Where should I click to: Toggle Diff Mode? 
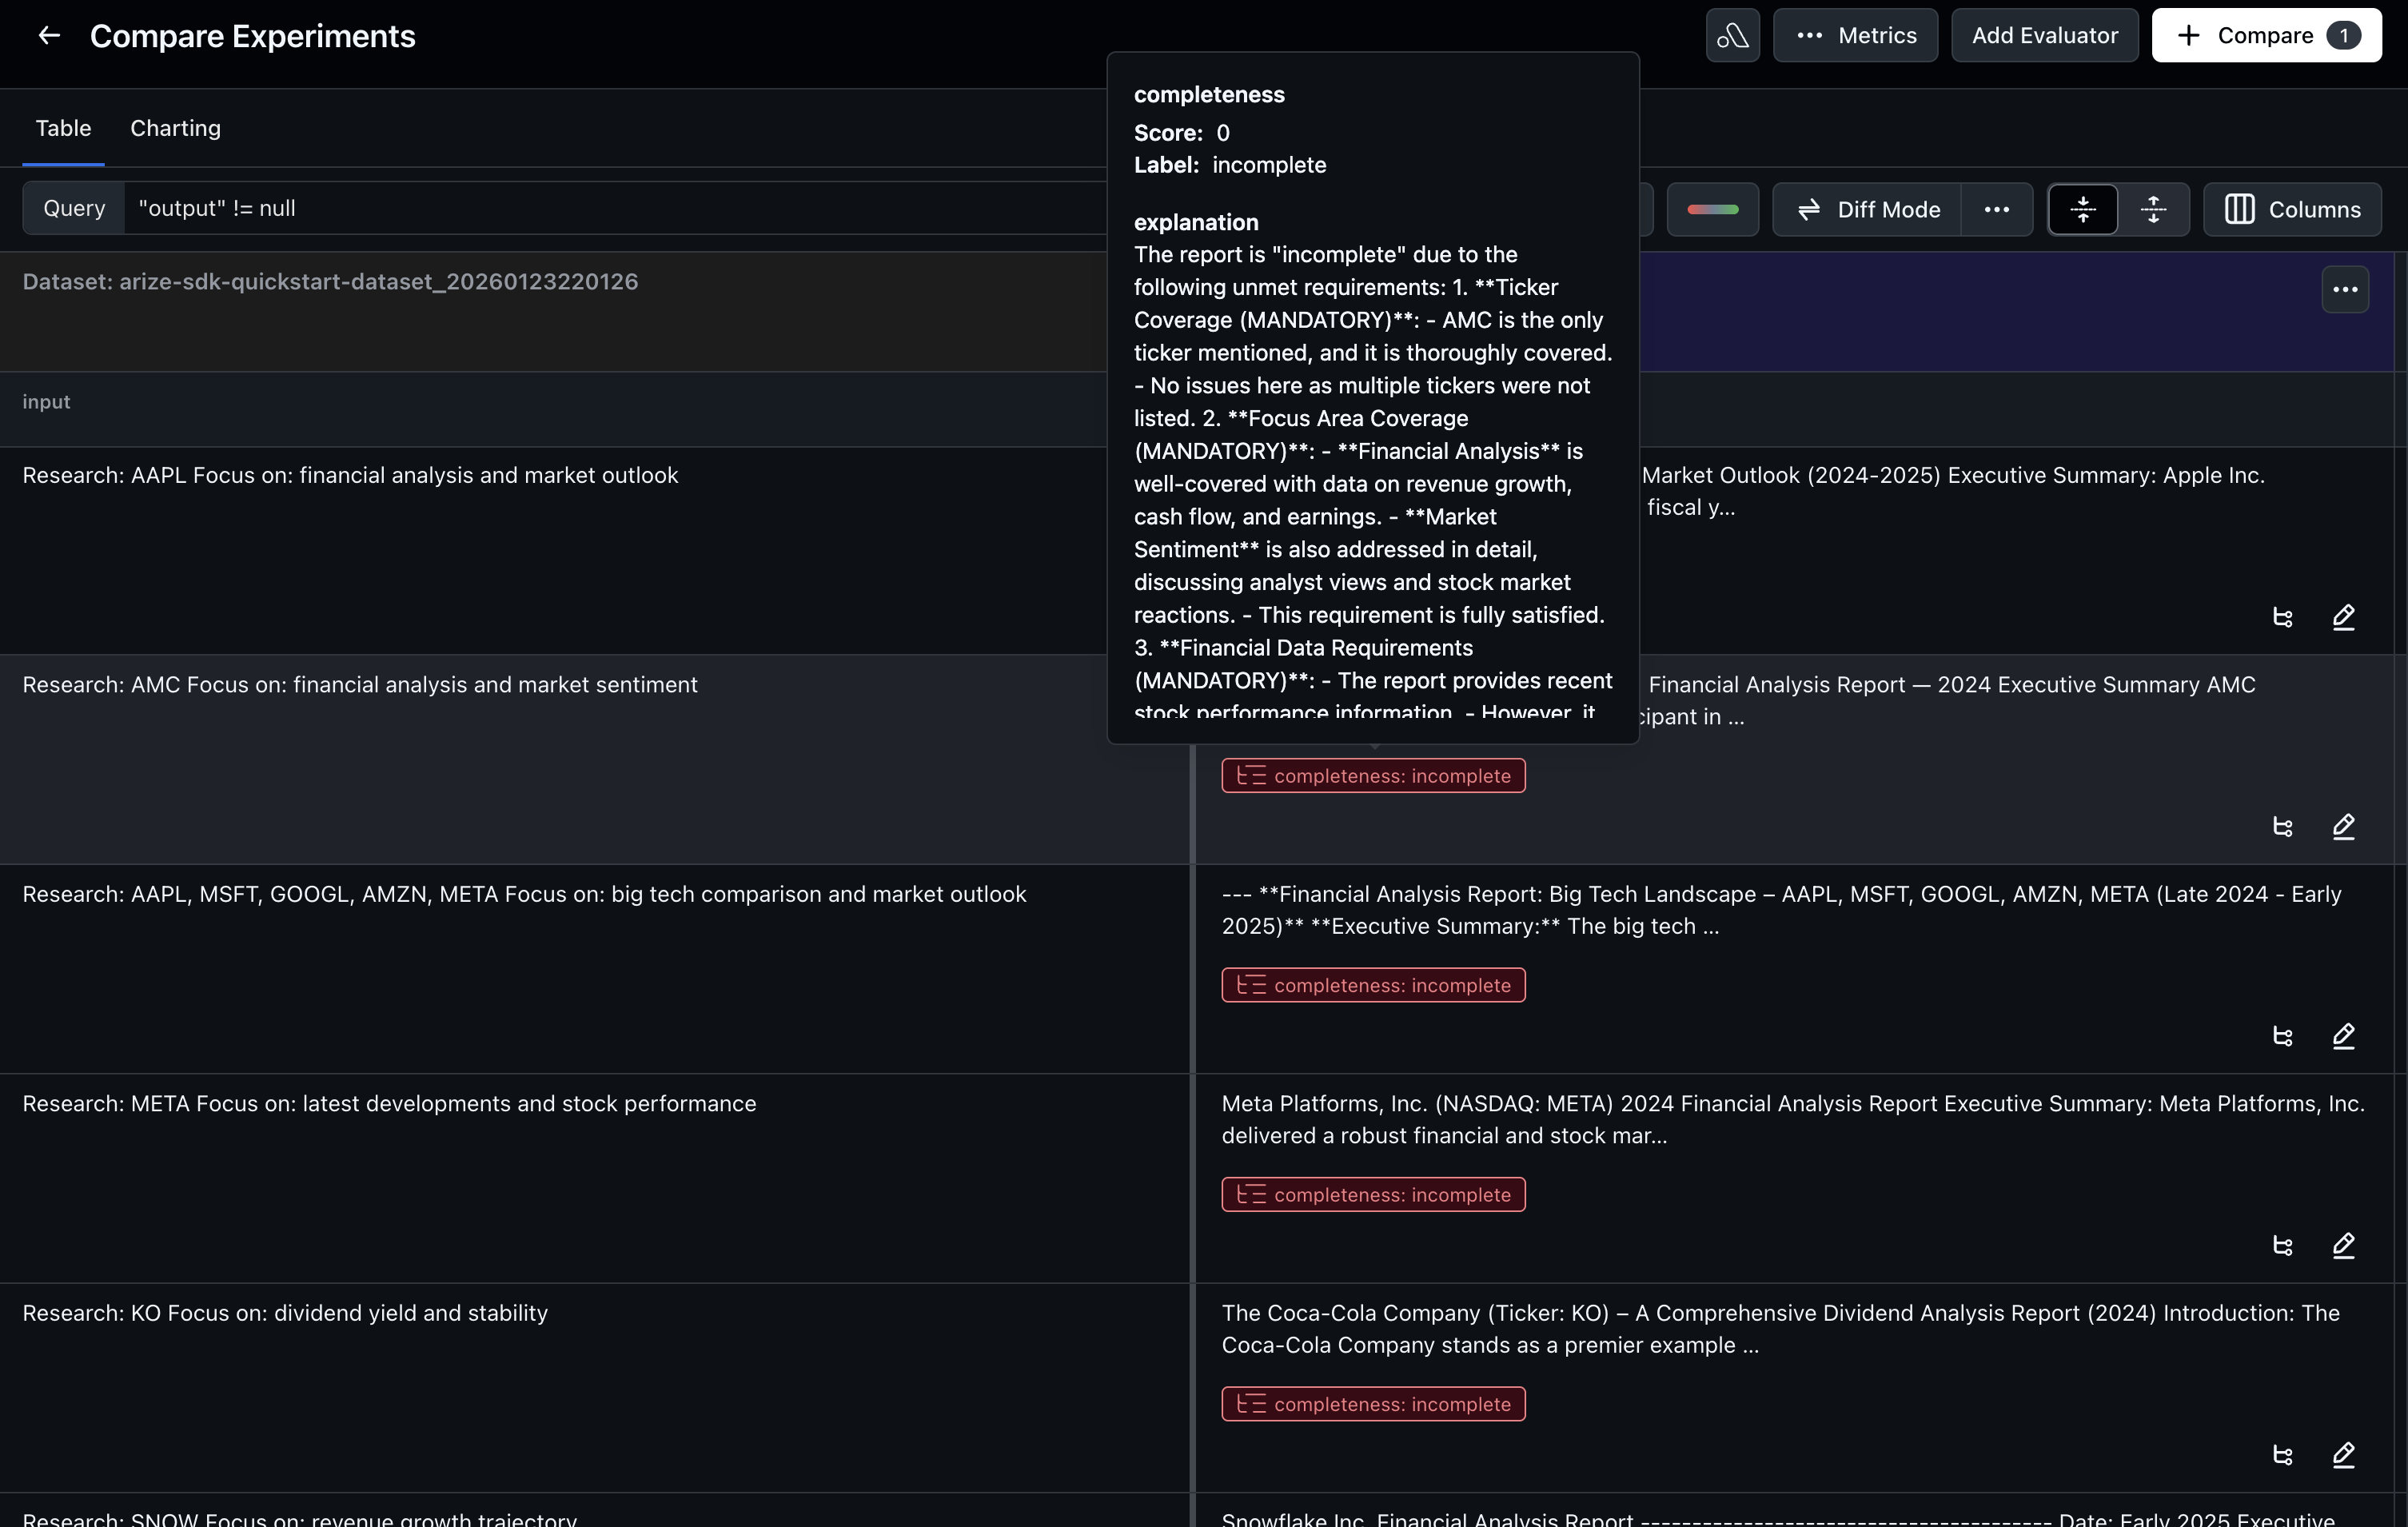pyautogui.click(x=1868, y=210)
